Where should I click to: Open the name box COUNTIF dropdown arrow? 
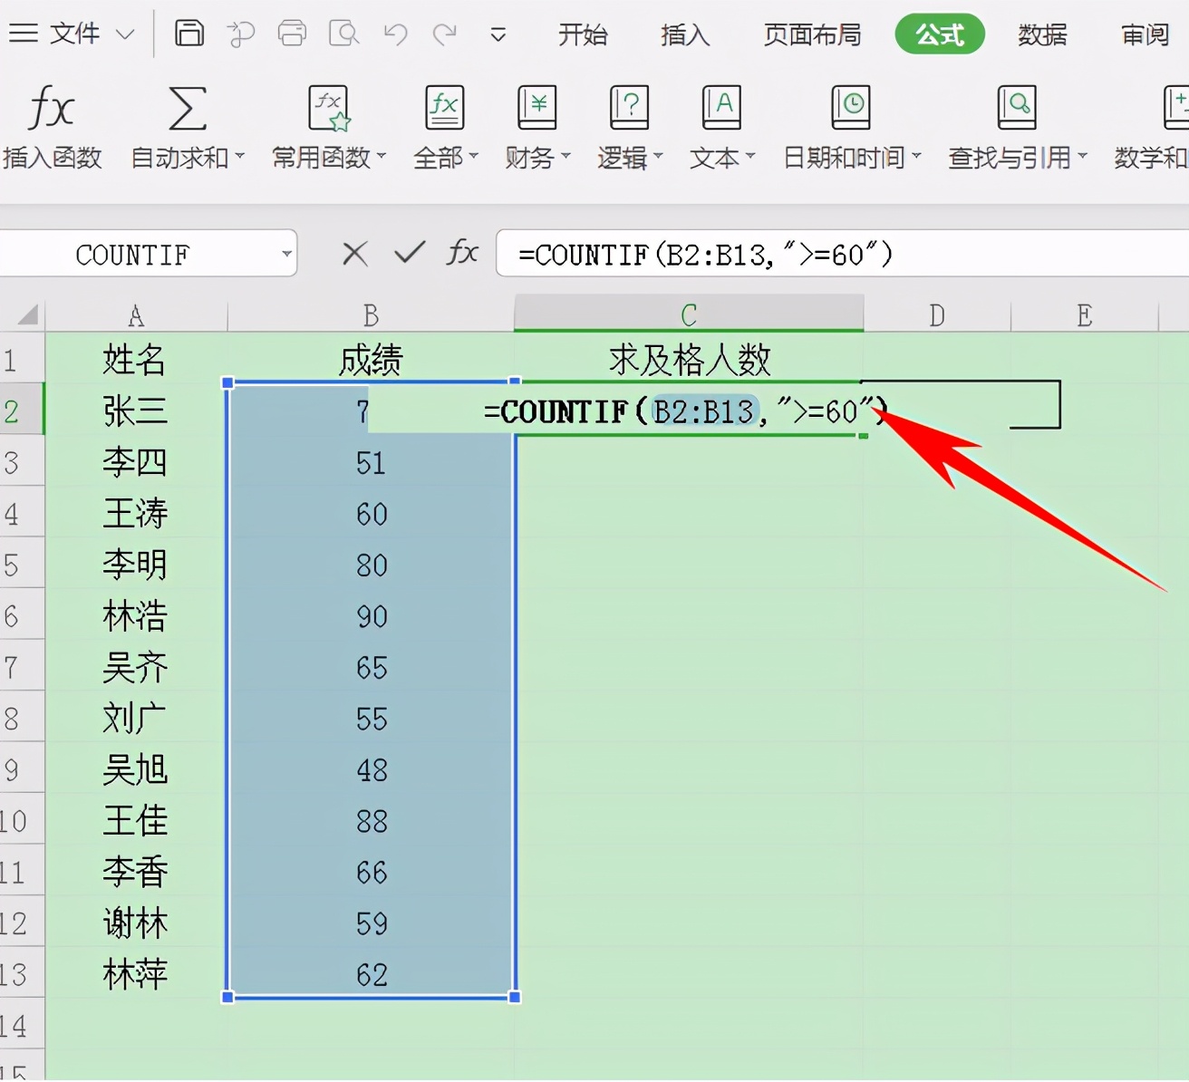tap(286, 255)
